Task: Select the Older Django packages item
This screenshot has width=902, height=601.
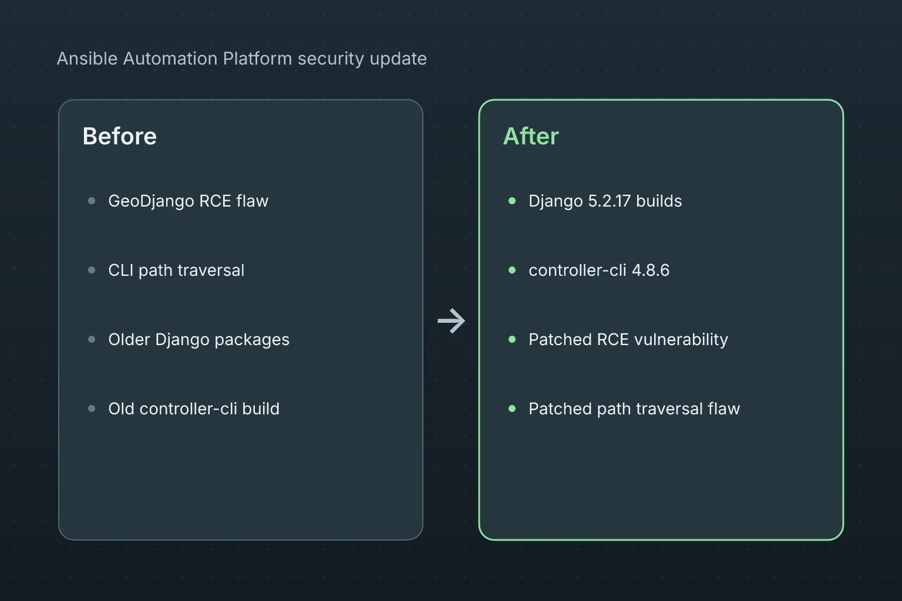Action: click(199, 340)
